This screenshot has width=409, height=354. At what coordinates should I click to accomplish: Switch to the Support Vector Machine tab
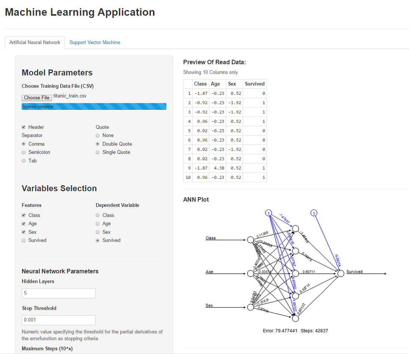pos(95,43)
